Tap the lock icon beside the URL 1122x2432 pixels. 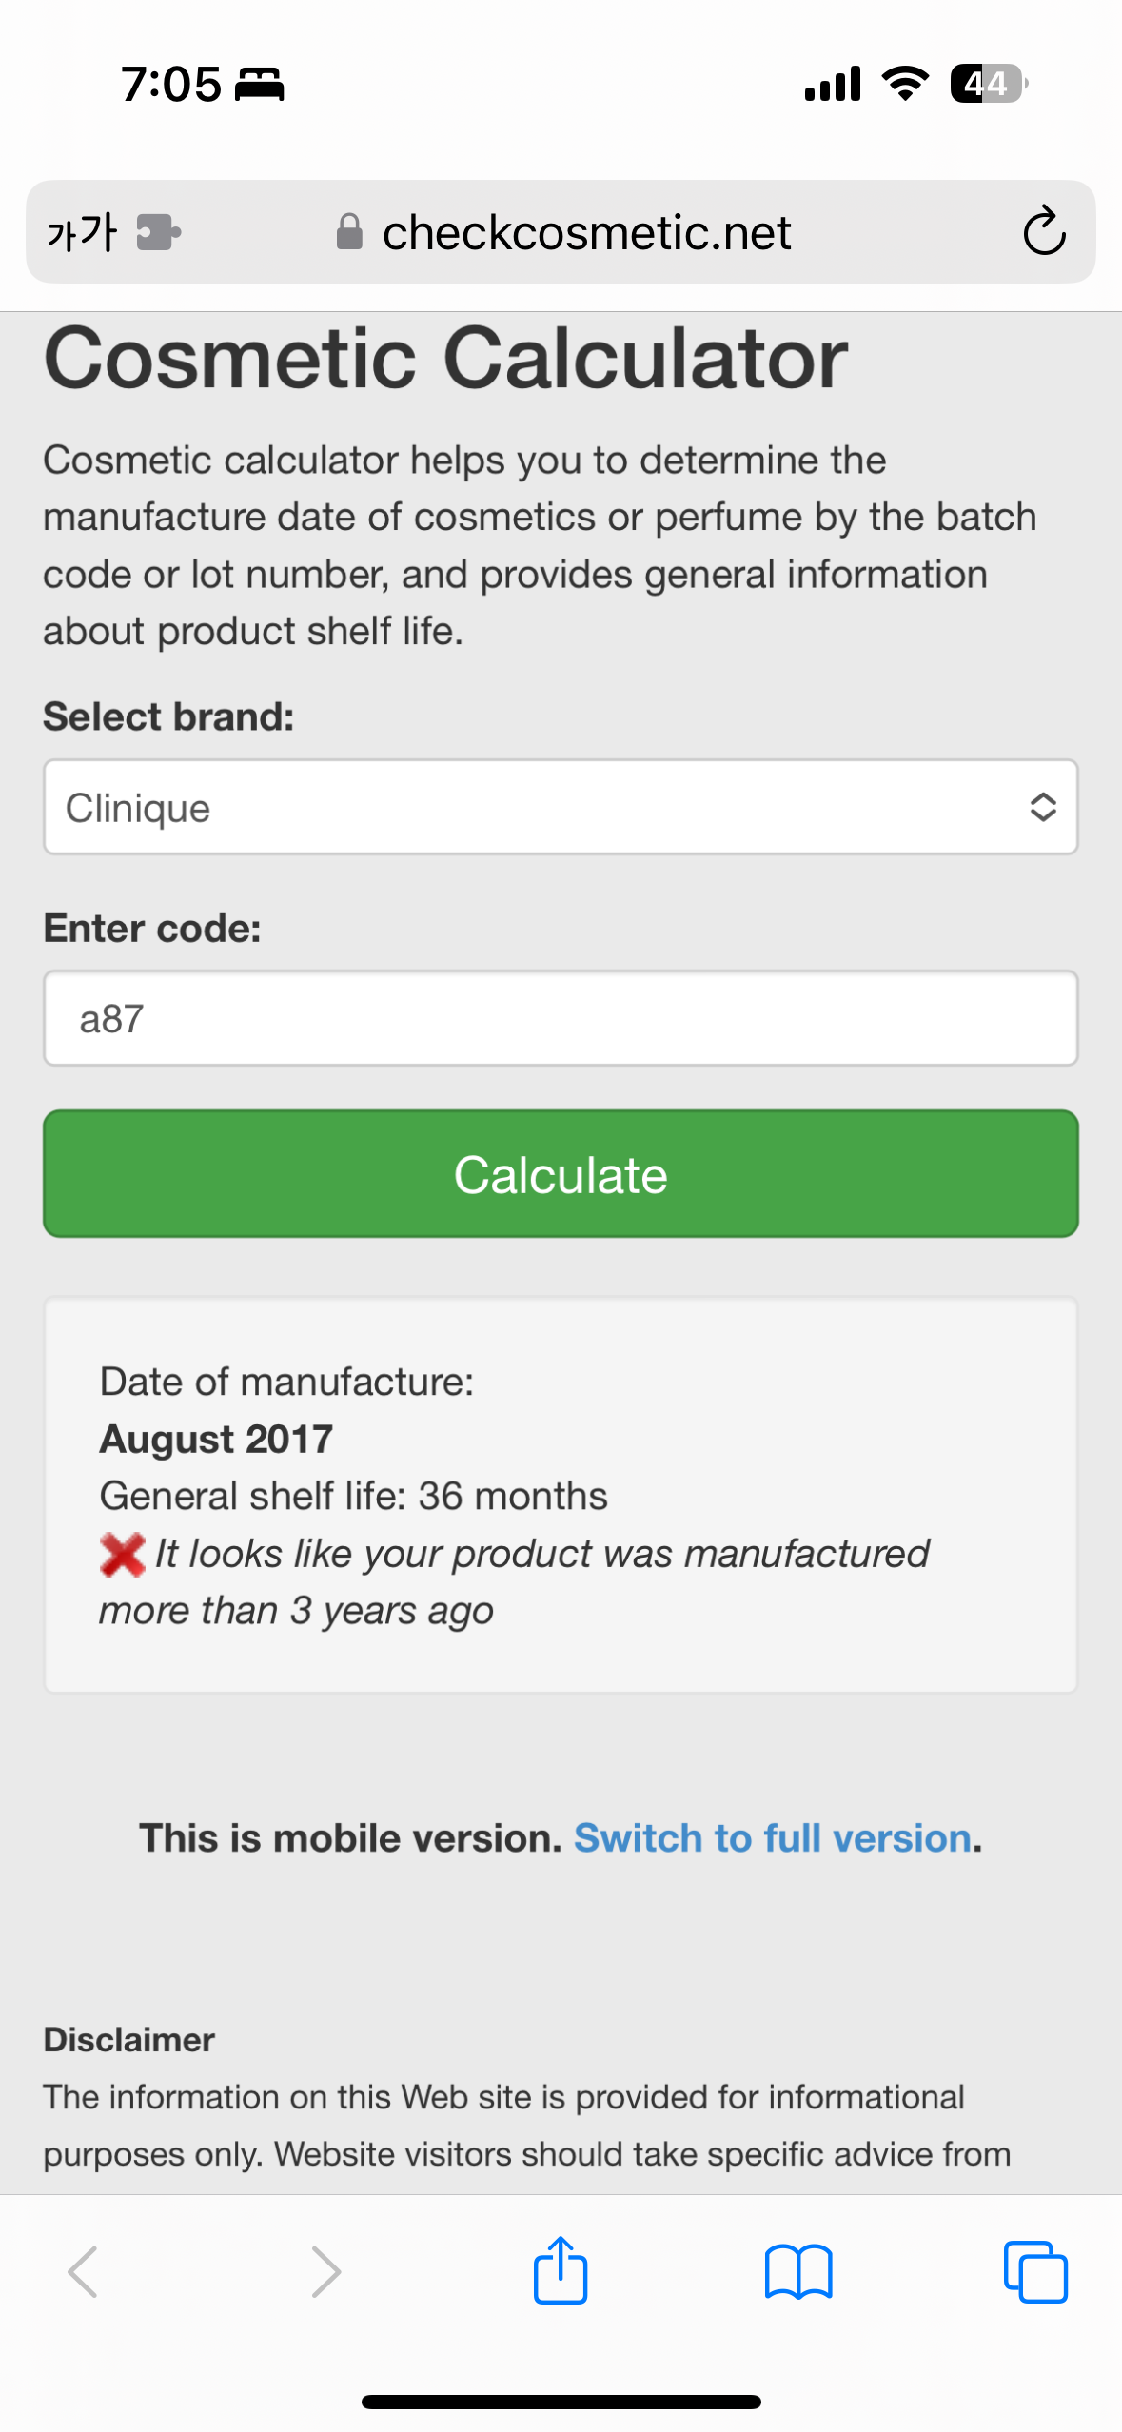(349, 231)
